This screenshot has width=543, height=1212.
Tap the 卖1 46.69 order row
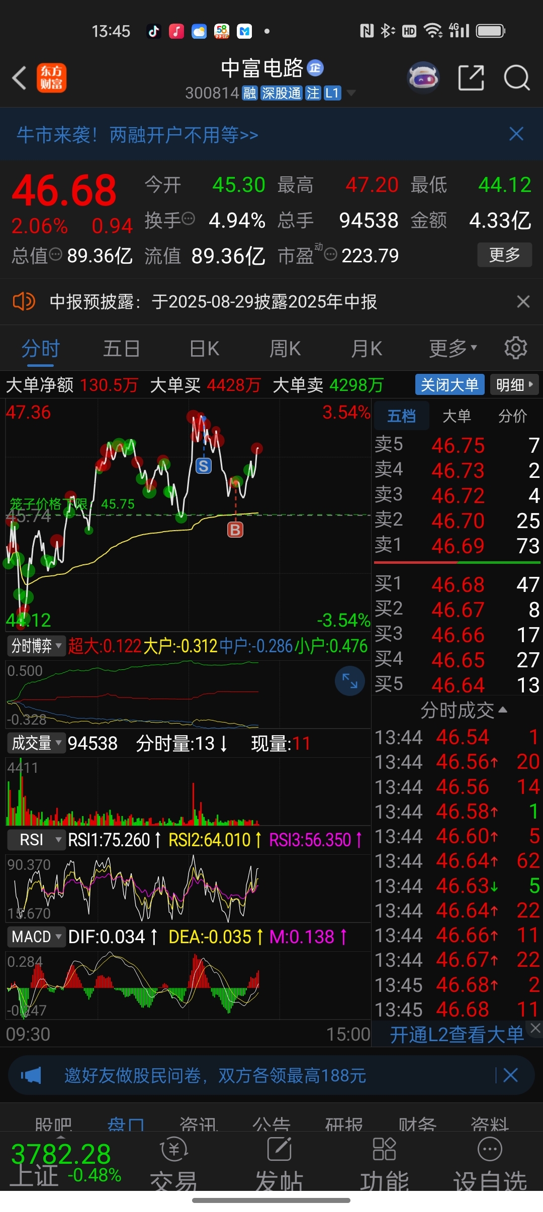tap(457, 545)
